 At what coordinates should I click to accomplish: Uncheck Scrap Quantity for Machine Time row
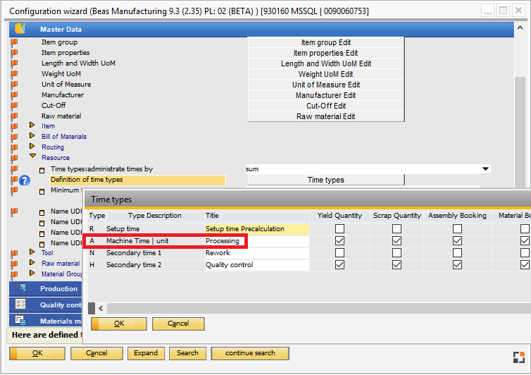point(396,241)
